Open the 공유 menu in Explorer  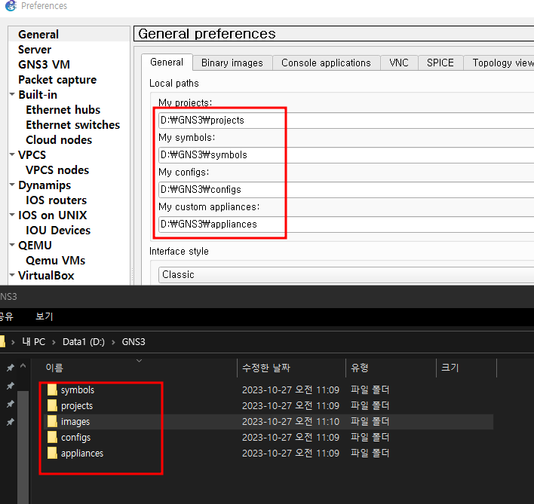pos(6,316)
